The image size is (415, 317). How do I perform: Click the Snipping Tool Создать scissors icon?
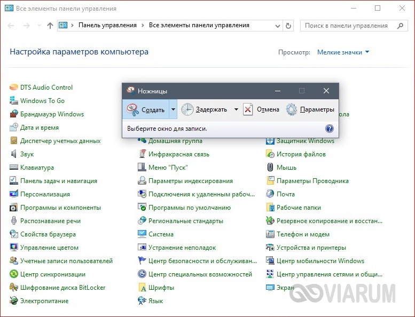click(132, 109)
